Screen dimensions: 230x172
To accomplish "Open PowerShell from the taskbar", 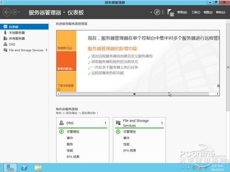I will (x=24, y=167).
